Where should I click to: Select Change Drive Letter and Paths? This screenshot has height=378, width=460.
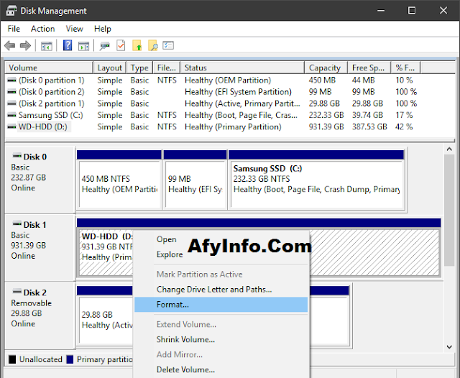(x=221, y=290)
